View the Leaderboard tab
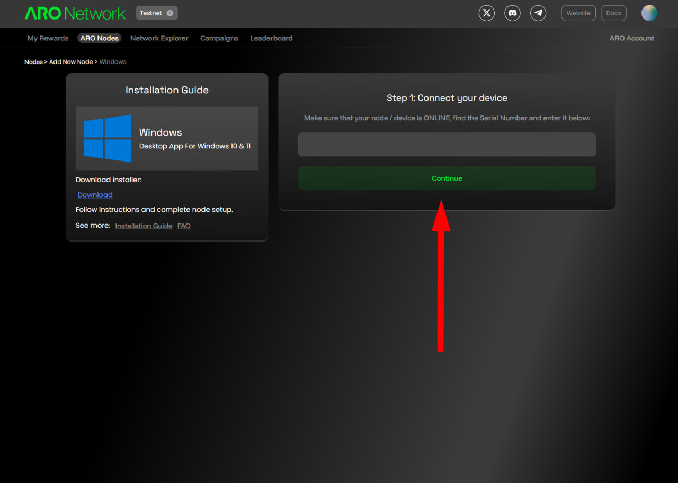The width and height of the screenshot is (678, 483). [271, 38]
